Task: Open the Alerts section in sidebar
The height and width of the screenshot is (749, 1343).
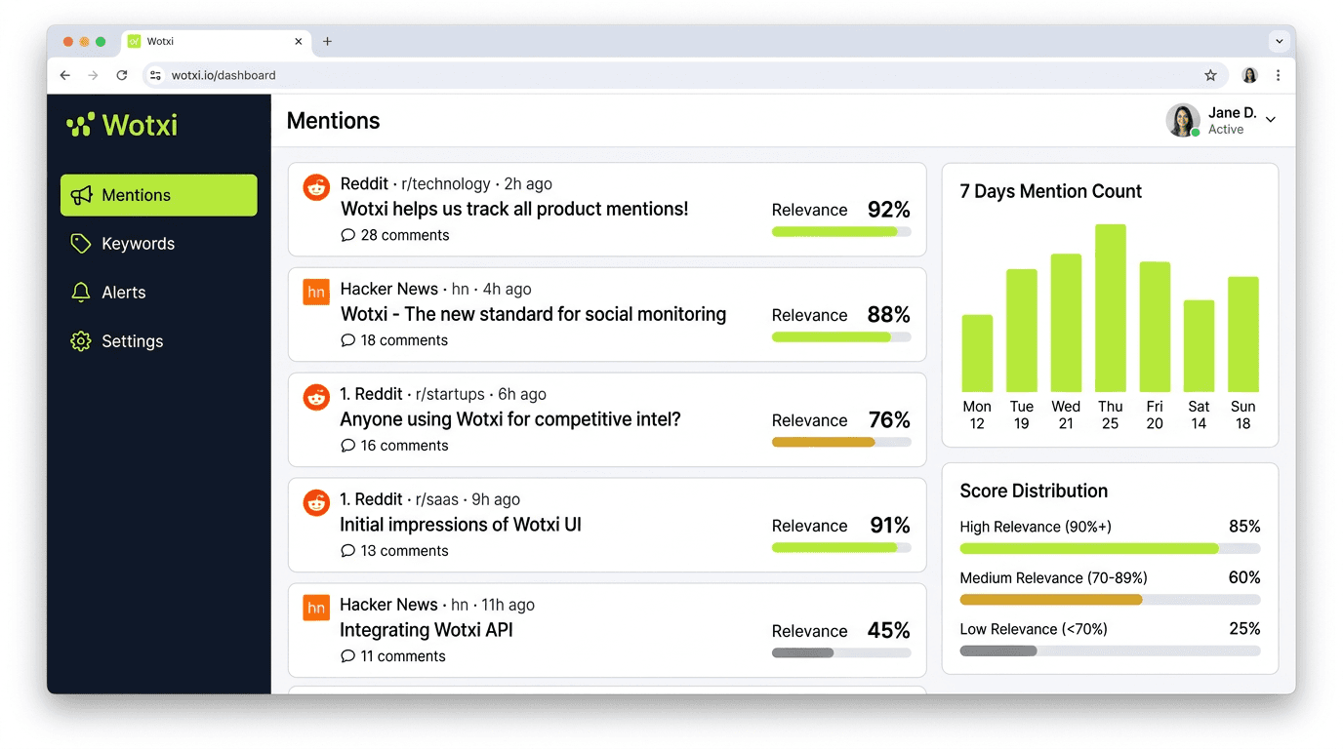Action: pyautogui.click(x=159, y=293)
